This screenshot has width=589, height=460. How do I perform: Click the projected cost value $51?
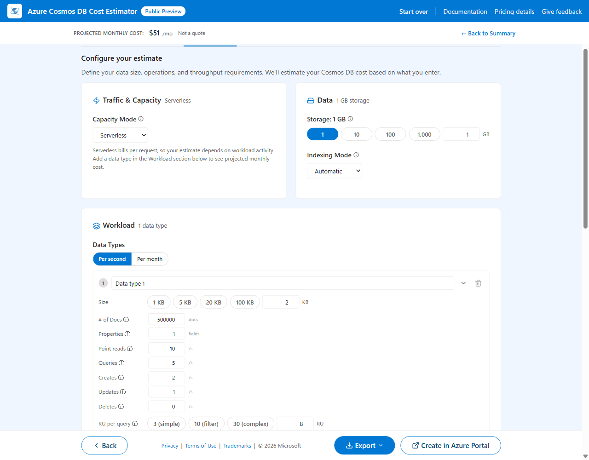tap(154, 33)
